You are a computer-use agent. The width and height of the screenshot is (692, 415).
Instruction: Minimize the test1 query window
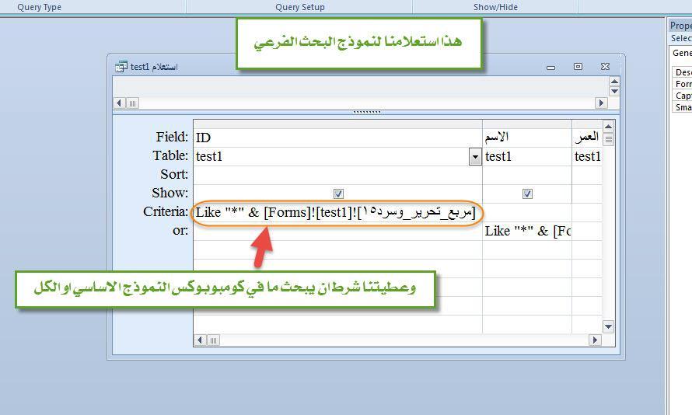(550, 67)
